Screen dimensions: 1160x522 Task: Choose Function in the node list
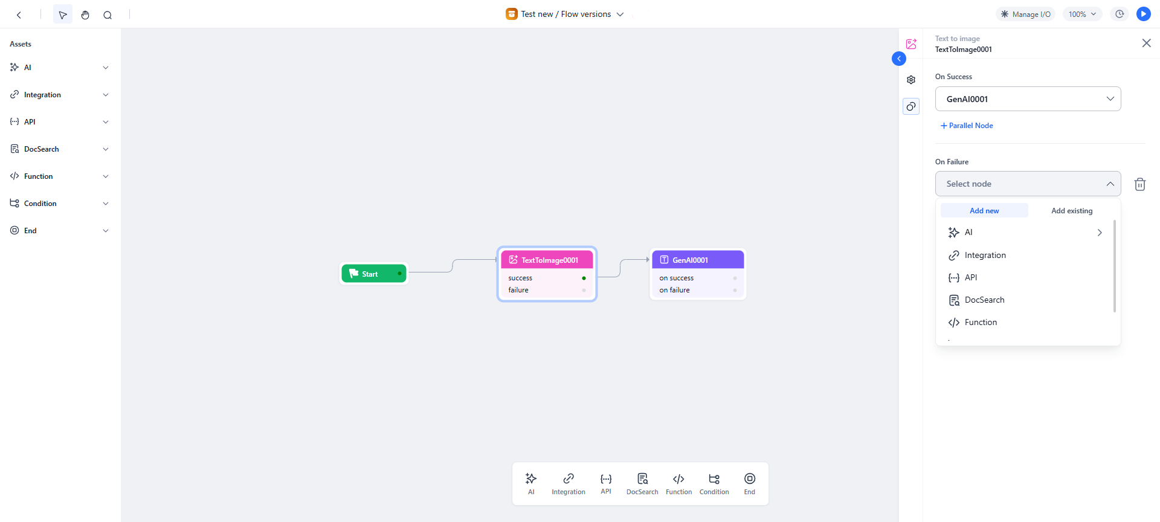point(981,323)
